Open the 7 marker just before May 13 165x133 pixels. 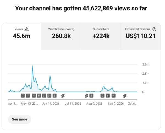click(28, 96)
